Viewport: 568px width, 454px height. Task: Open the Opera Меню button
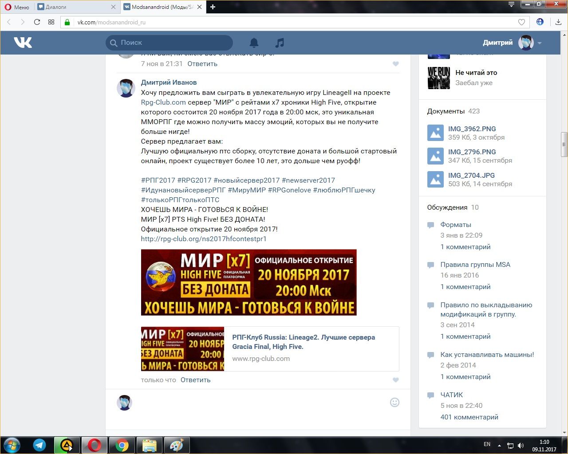pos(16,7)
